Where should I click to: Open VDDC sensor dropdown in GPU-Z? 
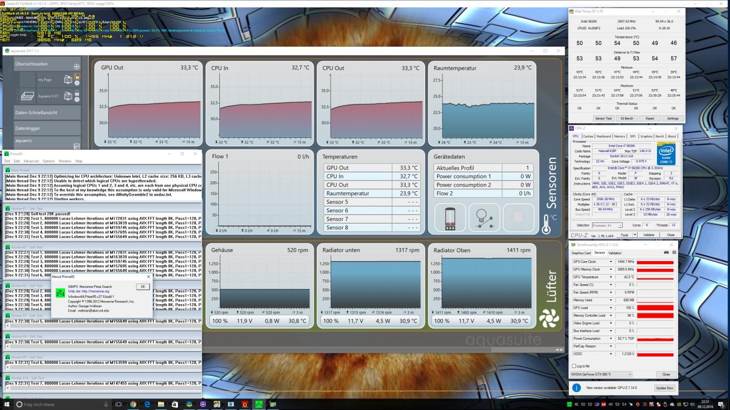click(610, 354)
